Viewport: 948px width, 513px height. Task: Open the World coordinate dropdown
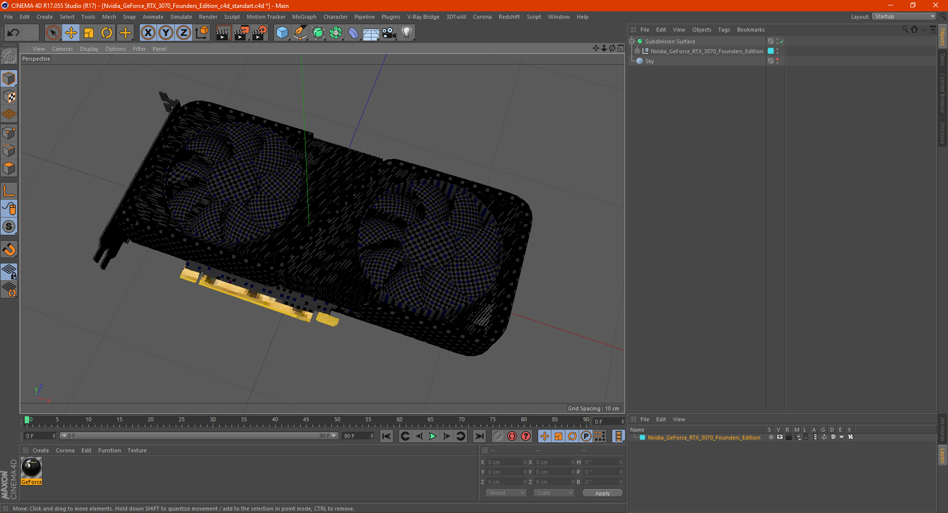tap(506, 493)
